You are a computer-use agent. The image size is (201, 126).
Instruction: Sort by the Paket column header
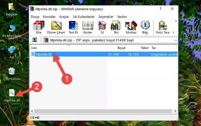pyautogui.click(x=138, y=48)
